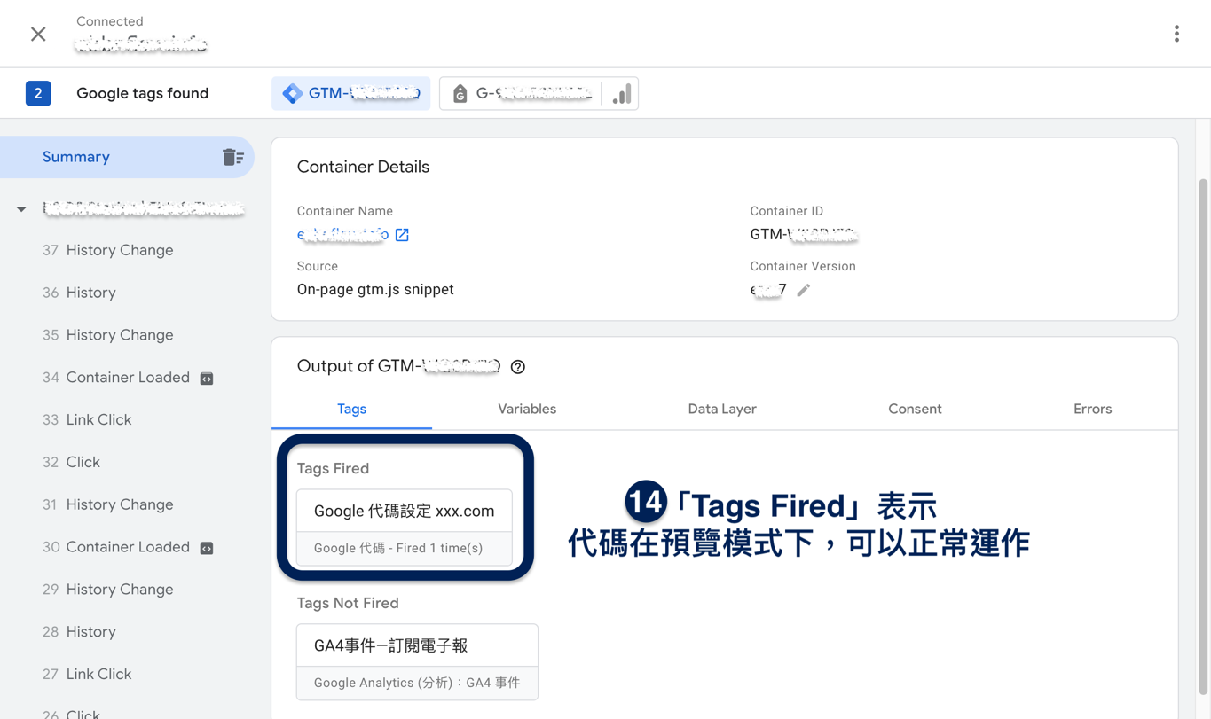1211x719 pixels.
Task: Collapse the page event group arrow
Action: point(21,209)
